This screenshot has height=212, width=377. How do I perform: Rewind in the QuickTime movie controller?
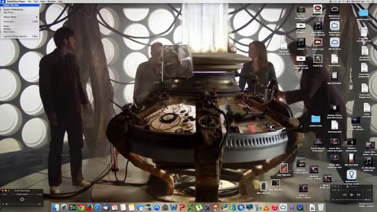coord(345,195)
